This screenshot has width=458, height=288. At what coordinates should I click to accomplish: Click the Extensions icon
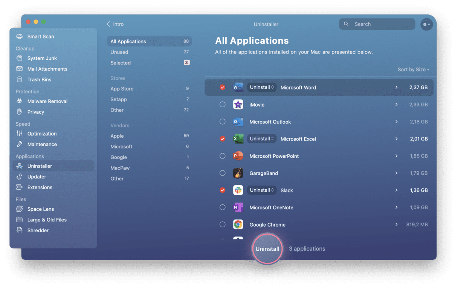19,187
